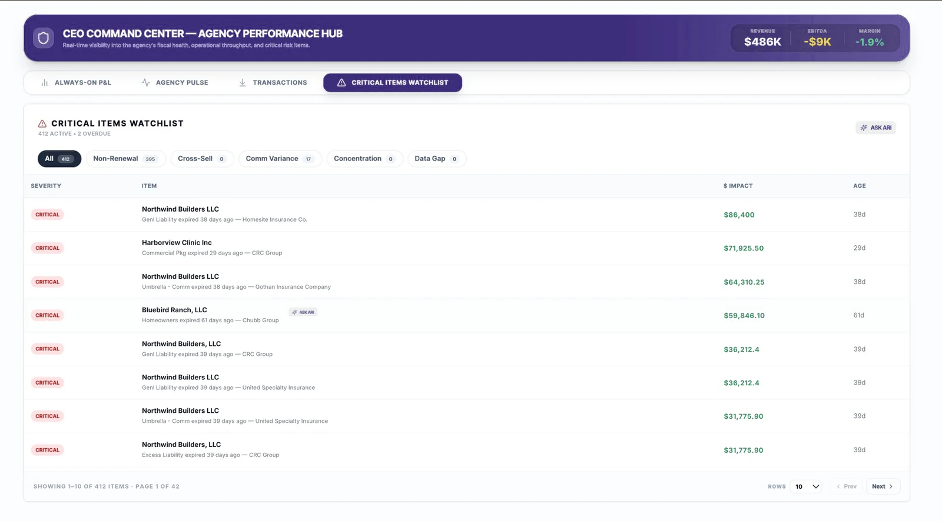Filter by Concentration items

[364, 159]
